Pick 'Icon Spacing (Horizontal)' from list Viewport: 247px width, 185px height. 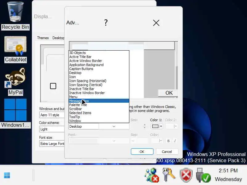coord(99,81)
